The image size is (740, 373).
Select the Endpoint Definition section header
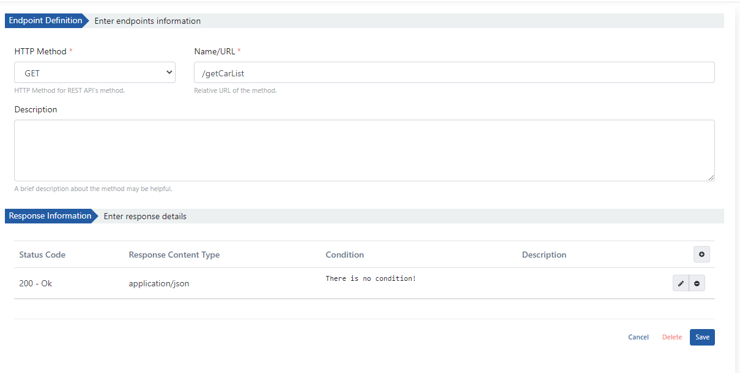point(45,21)
